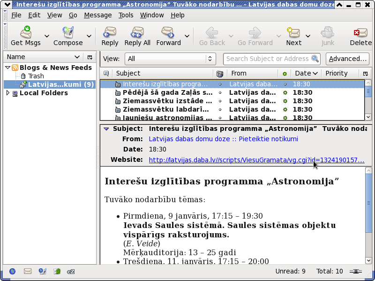Sort messages by Subject column header

[x=163, y=73]
